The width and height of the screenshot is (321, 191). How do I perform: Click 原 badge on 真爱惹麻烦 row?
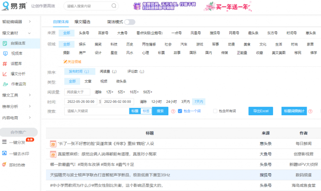point(53,154)
